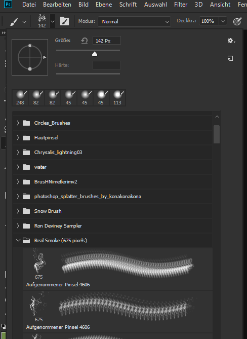Click the Härte hardness input field

[107, 65]
